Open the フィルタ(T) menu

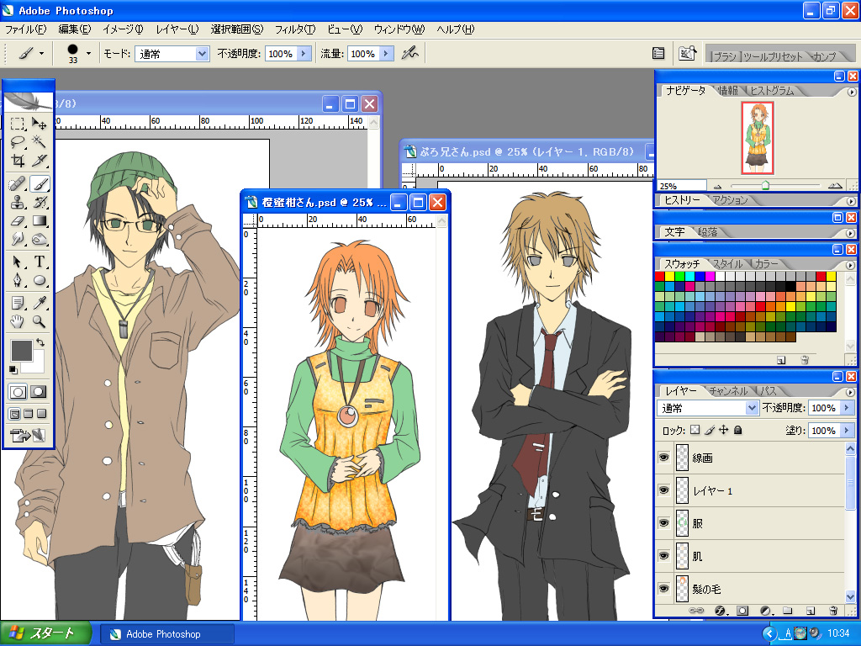click(295, 29)
